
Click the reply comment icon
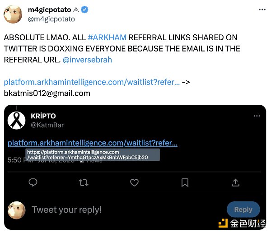coord(33,182)
